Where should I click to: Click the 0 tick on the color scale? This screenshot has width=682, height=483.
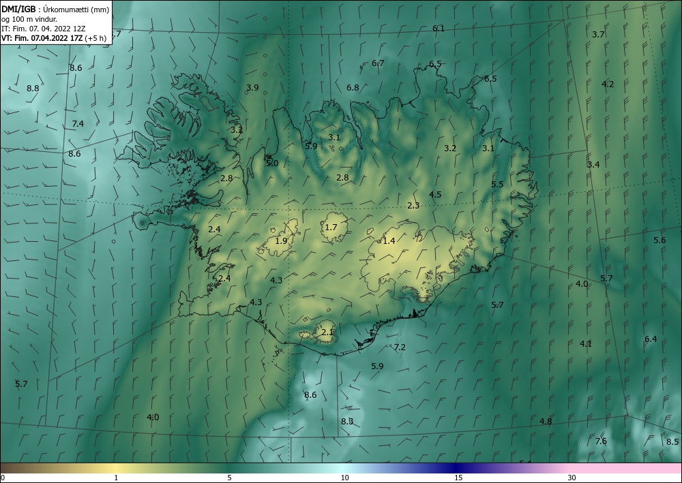click(x=3, y=478)
